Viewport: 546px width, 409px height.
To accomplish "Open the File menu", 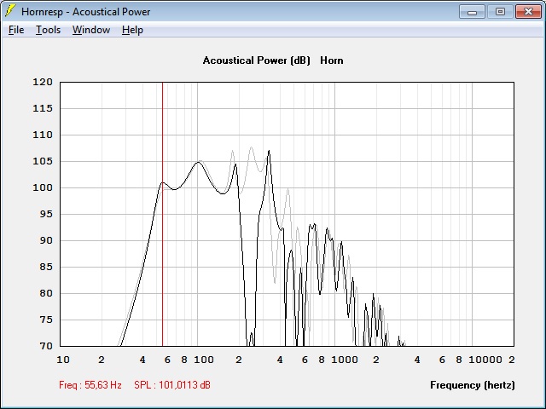I will point(16,30).
